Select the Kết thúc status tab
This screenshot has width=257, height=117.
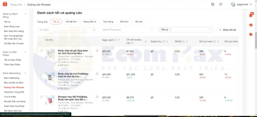point(124,21)
